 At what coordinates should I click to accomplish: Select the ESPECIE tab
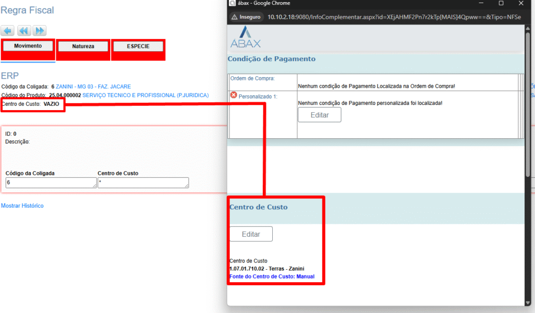click(x=138, y=46)
